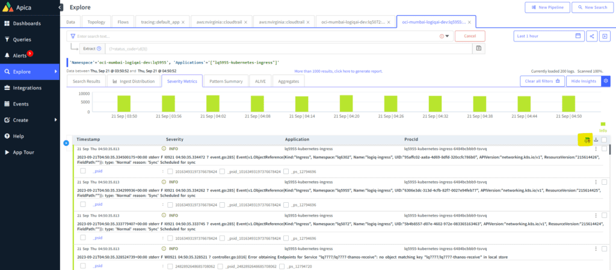Screen dimensions: 616x270
Task: Open Dashboards from the sidebar
Action: [26, 23]
